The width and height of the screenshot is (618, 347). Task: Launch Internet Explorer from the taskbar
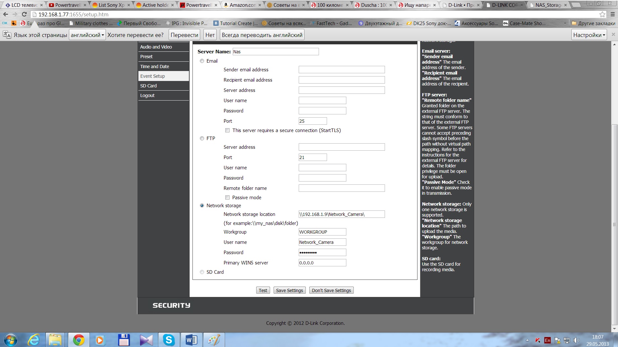tap(33, 340)
